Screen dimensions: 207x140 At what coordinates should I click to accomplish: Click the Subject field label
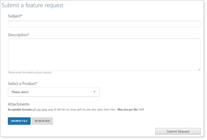click(x=14, y=16)
